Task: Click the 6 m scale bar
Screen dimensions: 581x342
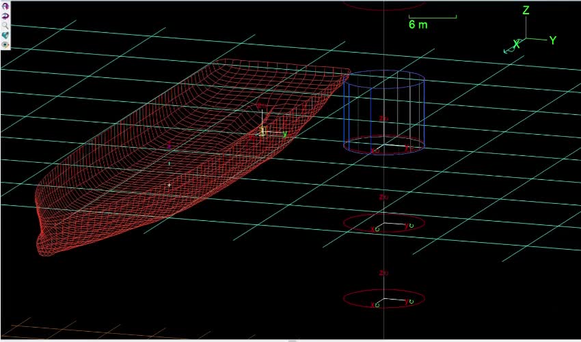Action: (432, 17)
